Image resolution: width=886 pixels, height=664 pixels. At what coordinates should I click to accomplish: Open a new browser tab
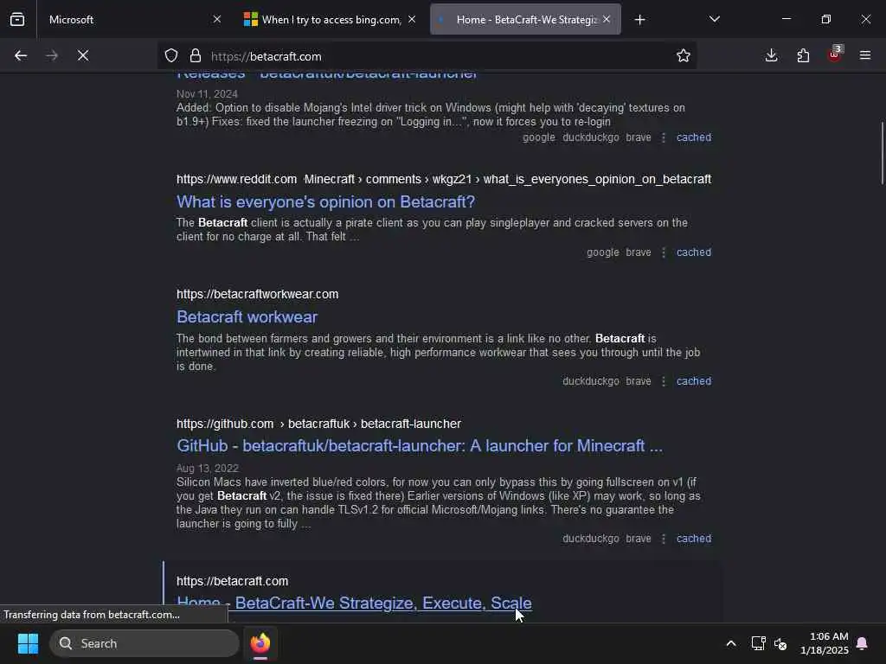click(639, 20)
